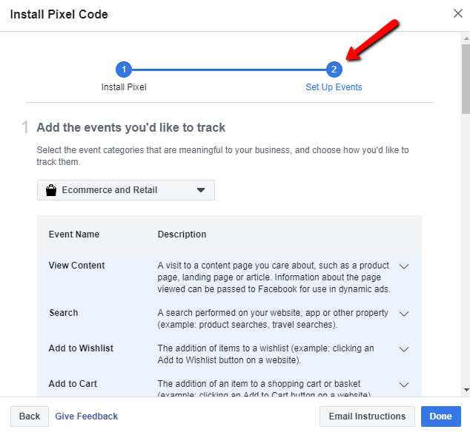Screen dimensions: 470x432
Task: Click the scrollbar up arrow
Action: click(466, 38)
